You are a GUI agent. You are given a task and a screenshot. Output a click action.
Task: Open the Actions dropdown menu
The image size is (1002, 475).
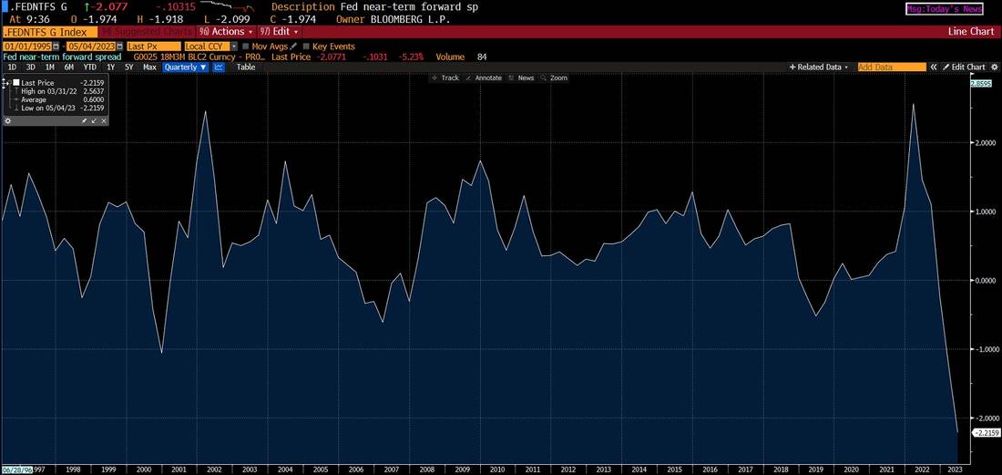[x=226, y=31]
